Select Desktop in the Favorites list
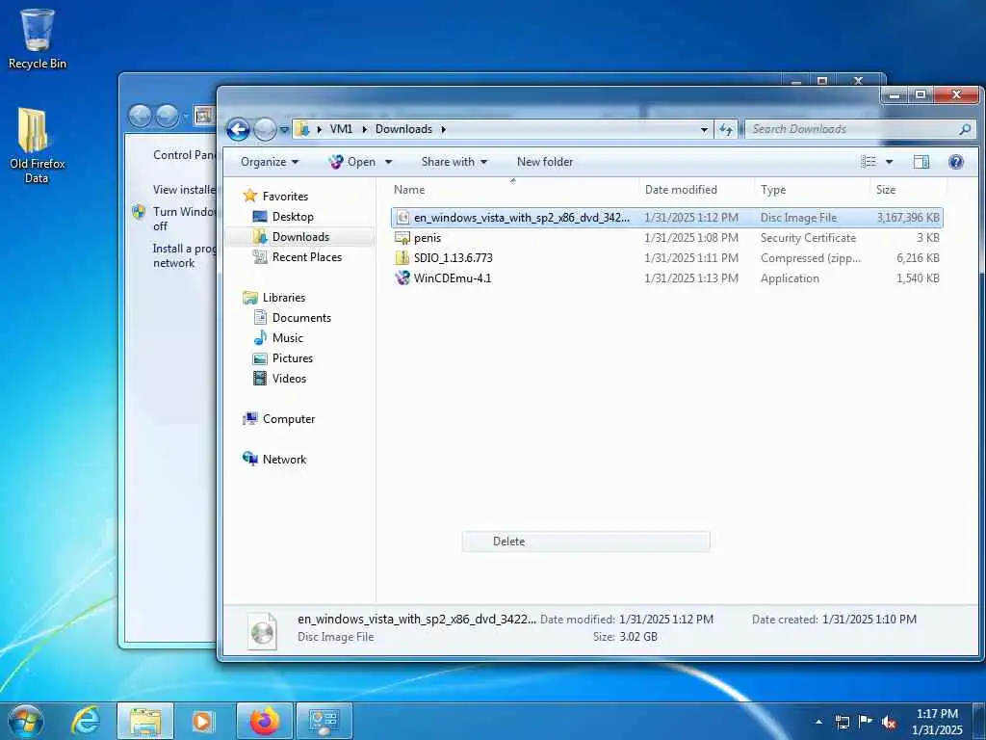 (293, 217)
